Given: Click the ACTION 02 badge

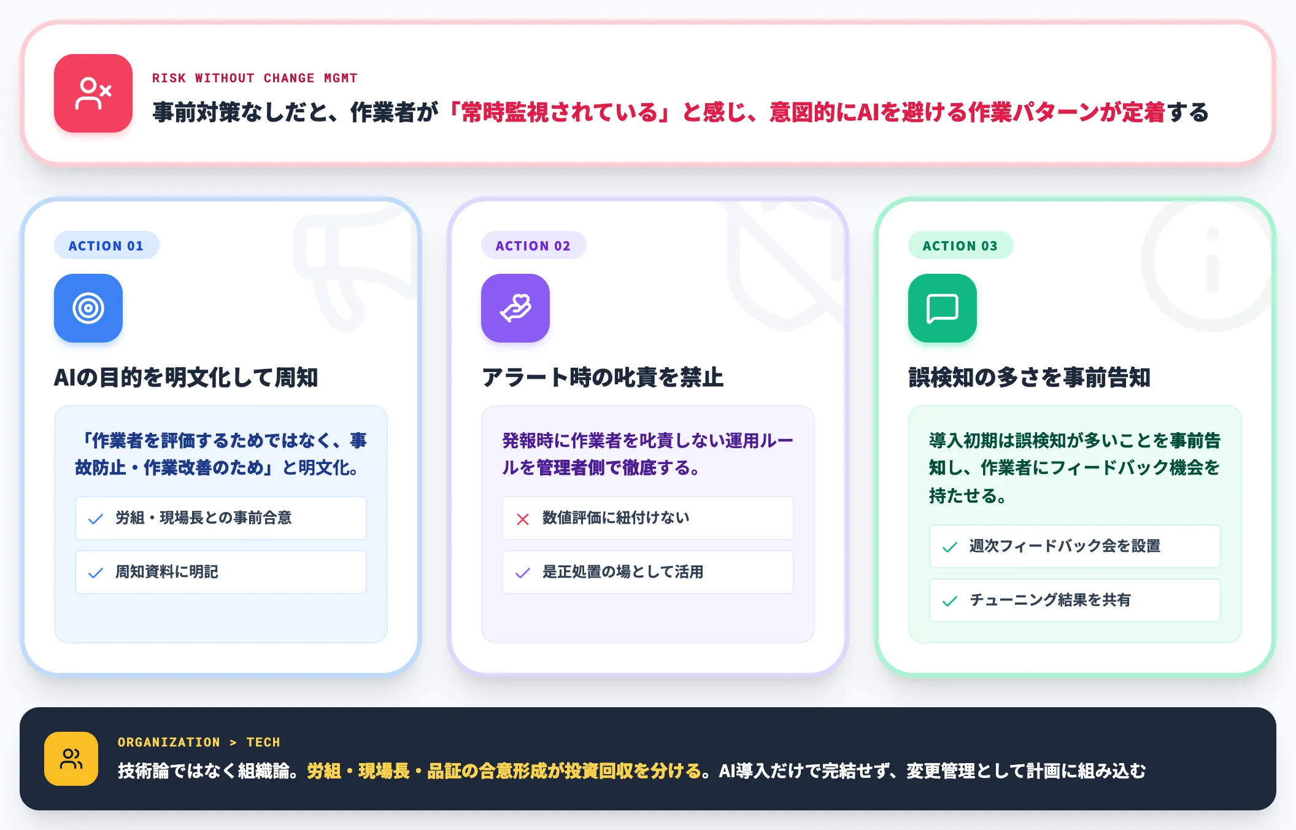Looking at the screenshot, I should tap(533, 246).
